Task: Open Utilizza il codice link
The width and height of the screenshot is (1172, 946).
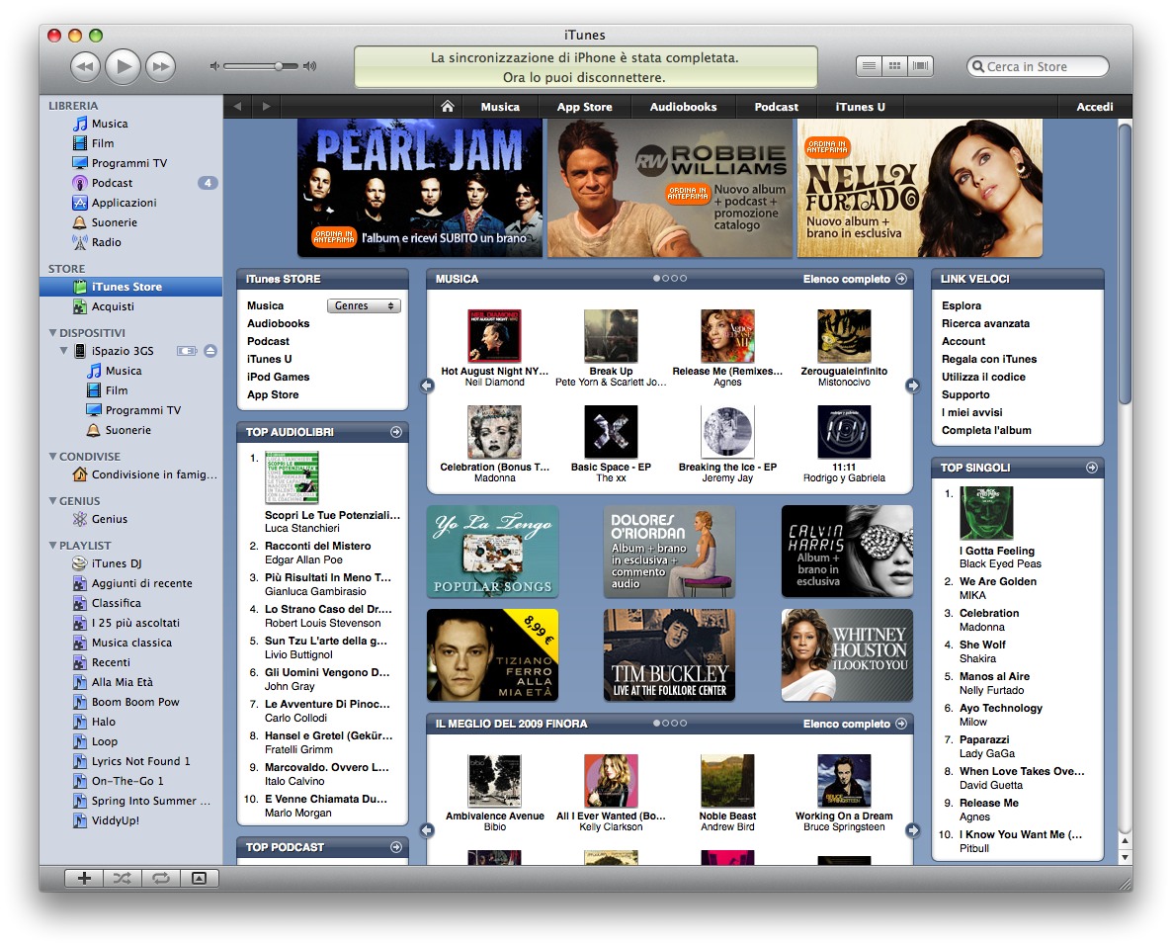Action: click(x=983, y=377)
